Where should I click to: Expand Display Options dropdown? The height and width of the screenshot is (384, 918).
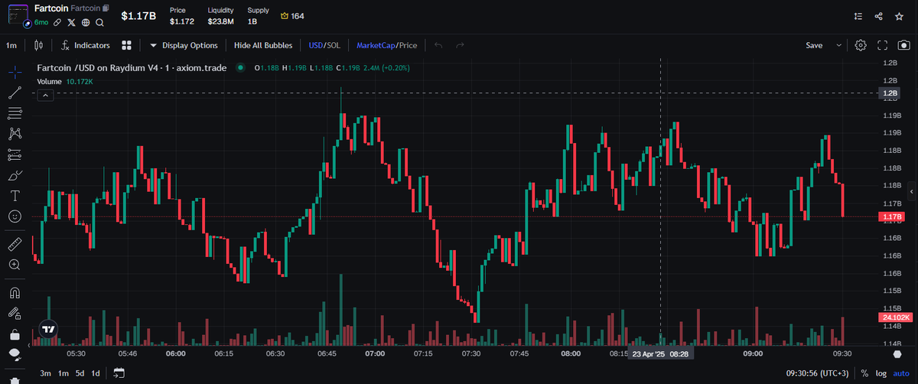tap(184, 45)
